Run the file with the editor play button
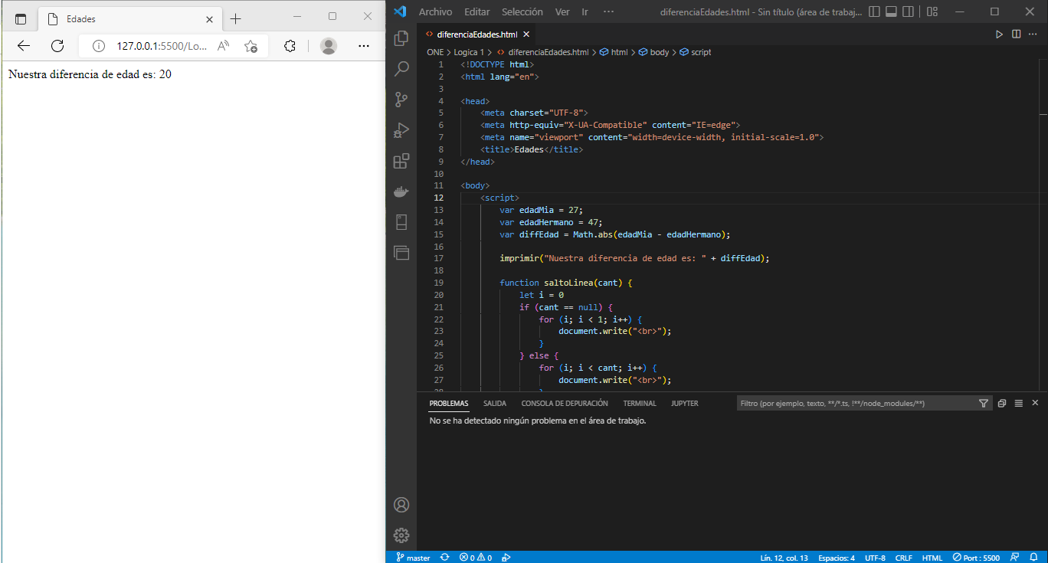Image resolution: width=1048 pixels, height=563 pixels. 999,34
